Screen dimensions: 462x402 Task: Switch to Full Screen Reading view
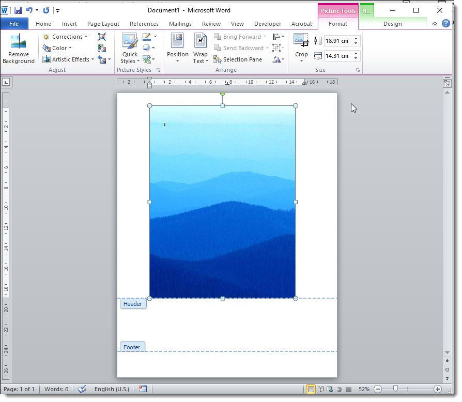pyautogui.click(x=320, y=389)
